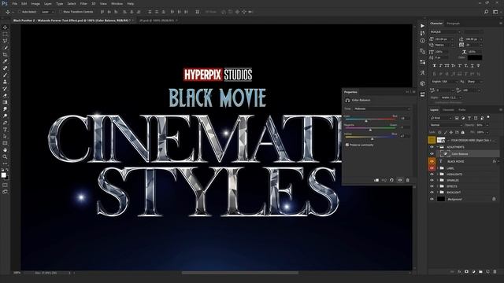Click Faux Bold in Character panel
Image resolution: width=504 pixels, height=283 pixels.
pos(434,65)
